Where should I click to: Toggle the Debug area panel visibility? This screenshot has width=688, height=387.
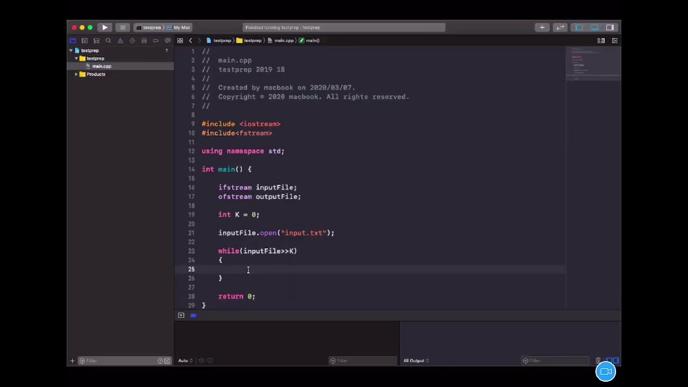(594, 27)
